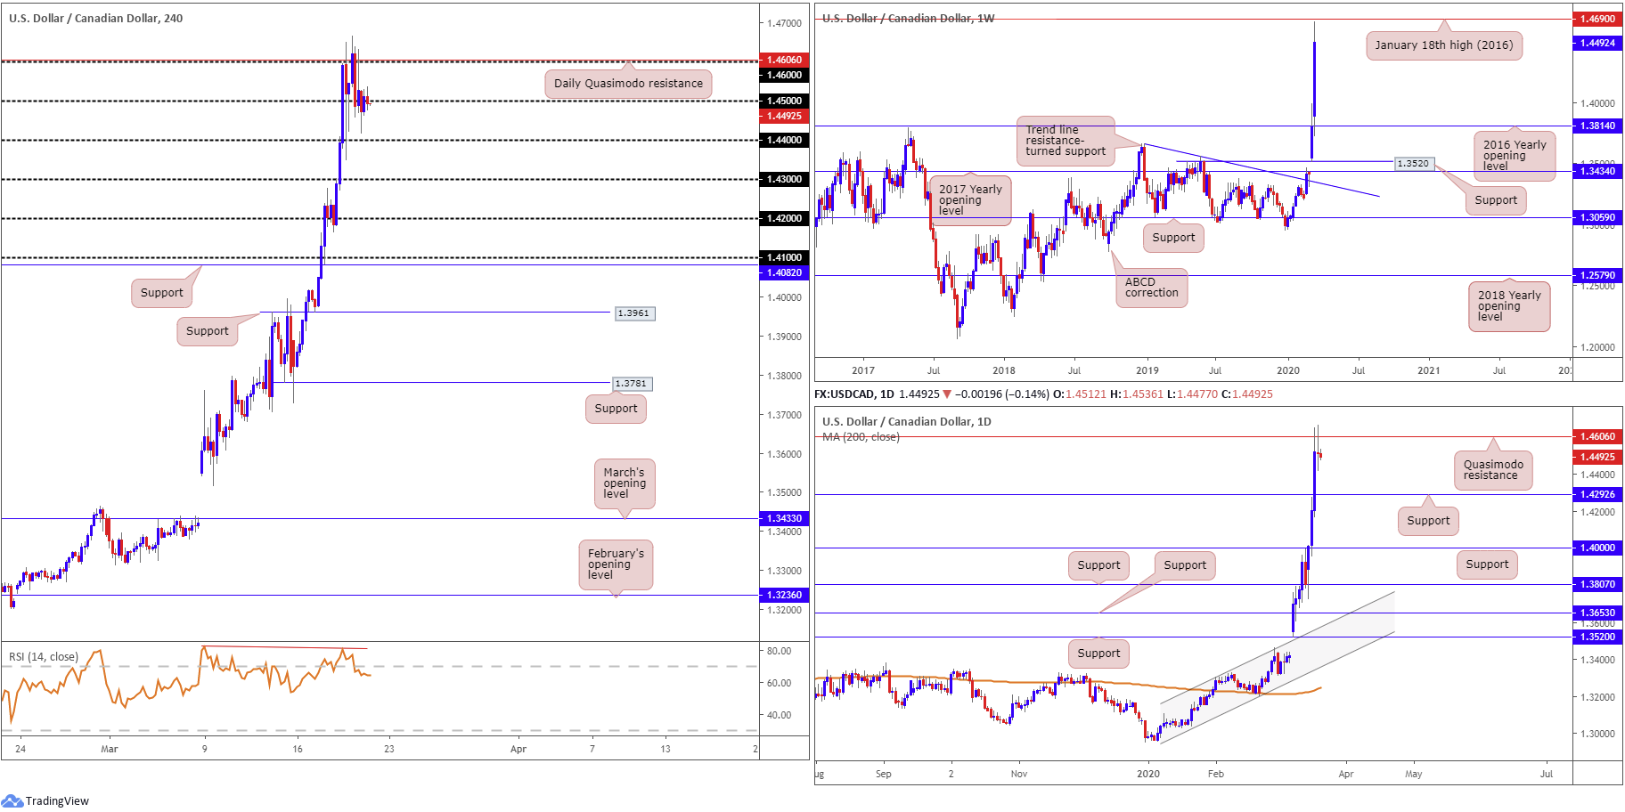Click the 1.46060 red price label on 240 chart
The width and height of the screenshot is (1625, 812).
(x=784, y=60)
